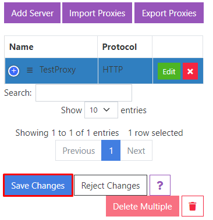
Task: Go to the Next page
Action: 136,150
